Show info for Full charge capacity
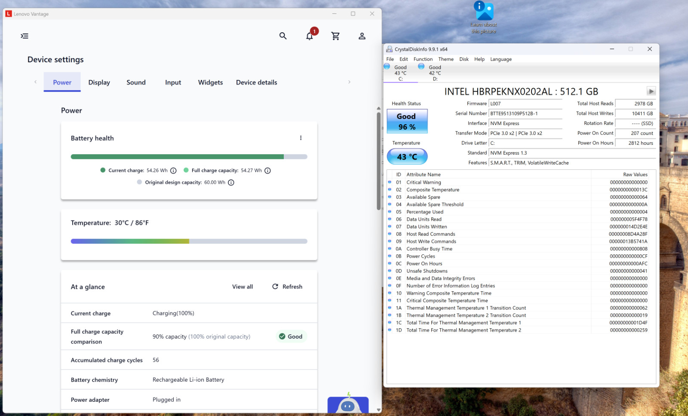688x416 pixels. (x=267, y=171)
